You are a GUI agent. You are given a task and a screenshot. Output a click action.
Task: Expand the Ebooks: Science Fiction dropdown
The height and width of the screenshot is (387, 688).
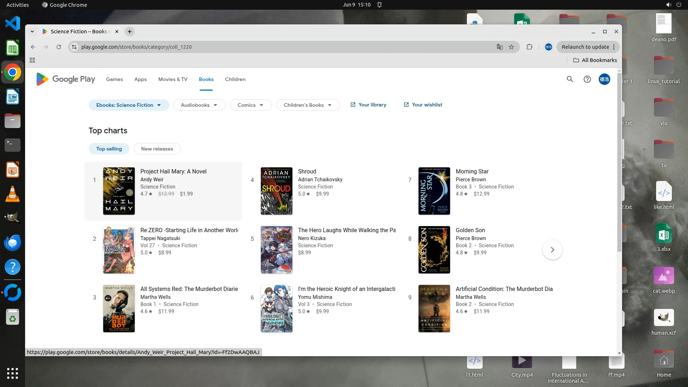129,105
